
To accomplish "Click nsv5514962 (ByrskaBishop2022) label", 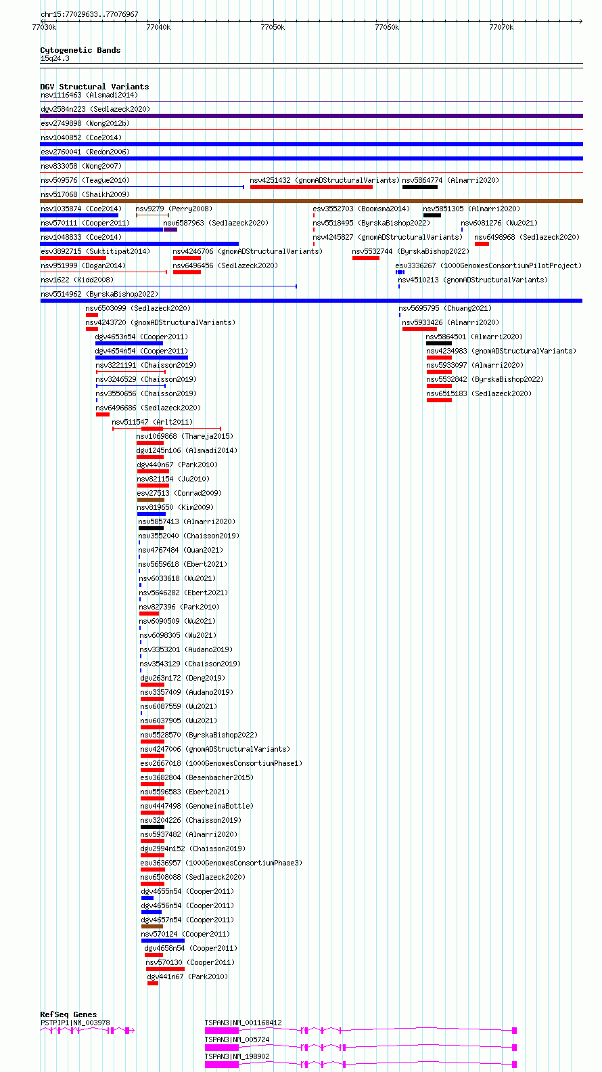I will coord(99,294).
